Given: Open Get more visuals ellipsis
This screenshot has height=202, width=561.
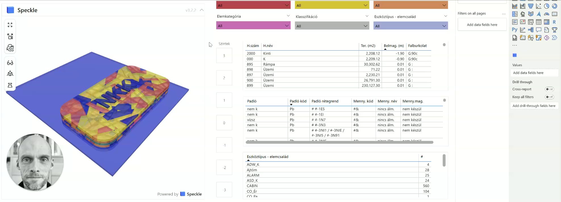Looking at the screenshot, I should click(x=515, y=45).
